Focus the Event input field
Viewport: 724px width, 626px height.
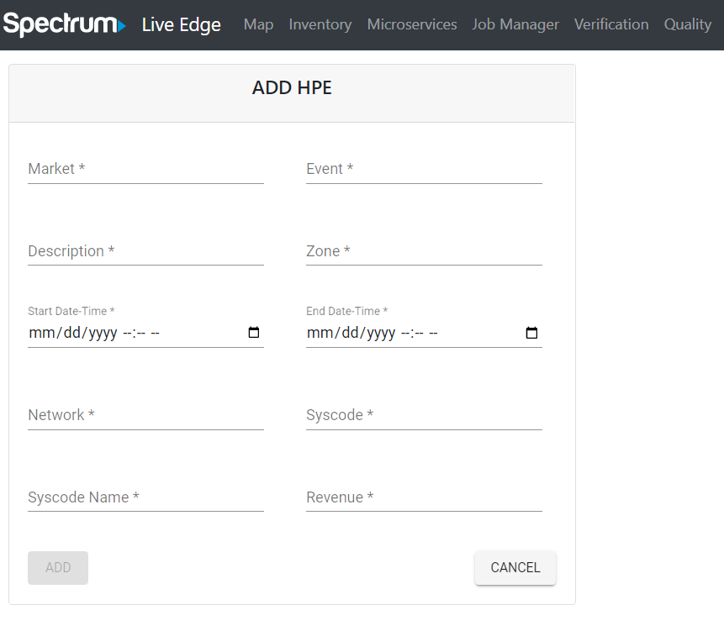(424, 169)
